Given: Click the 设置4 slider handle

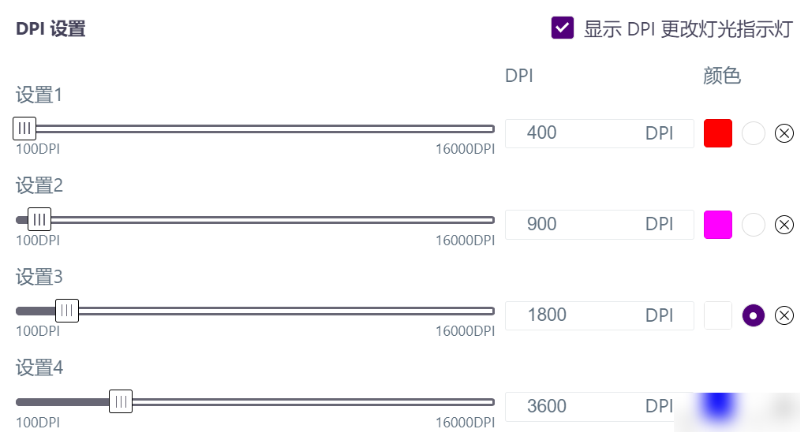Looking at the screenshot, I should 121,402.
